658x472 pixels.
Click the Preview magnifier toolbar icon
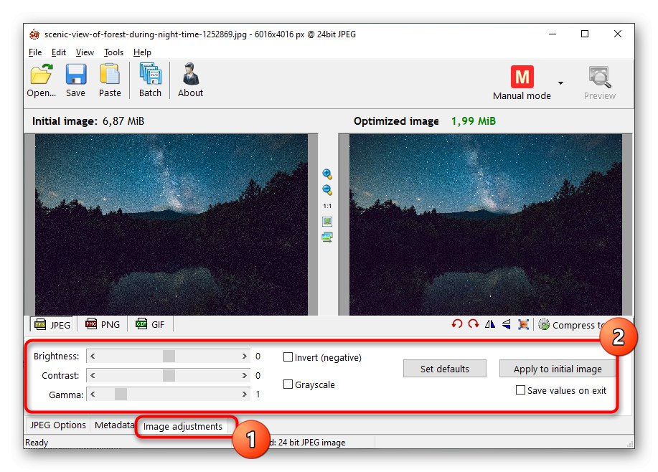[599, 83]
